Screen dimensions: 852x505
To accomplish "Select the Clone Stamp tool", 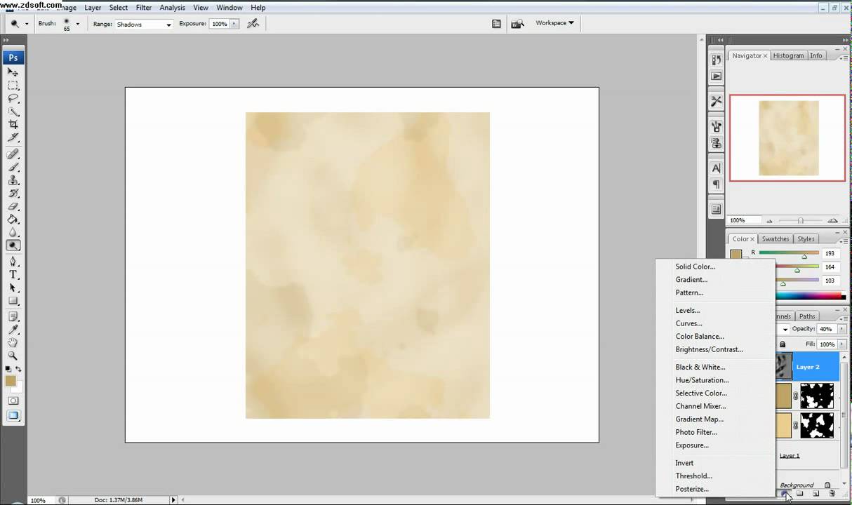I will 13,180.
